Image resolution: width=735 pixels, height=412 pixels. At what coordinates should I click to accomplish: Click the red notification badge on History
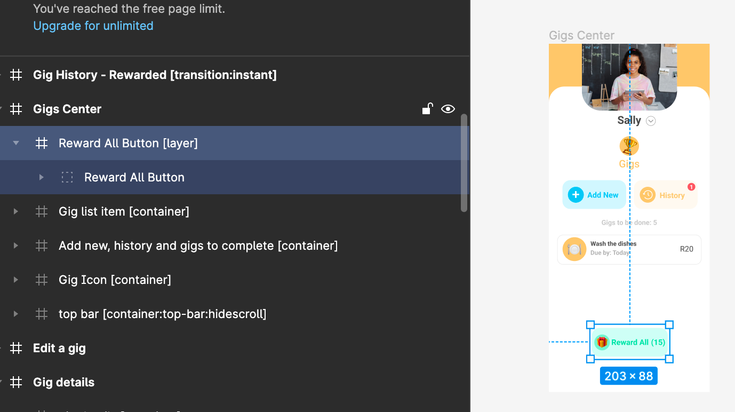point(691,187)
